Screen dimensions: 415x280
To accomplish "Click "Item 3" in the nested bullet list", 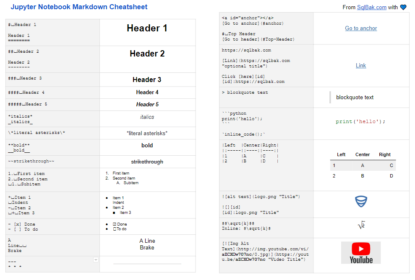I will [x=126, y=212].
